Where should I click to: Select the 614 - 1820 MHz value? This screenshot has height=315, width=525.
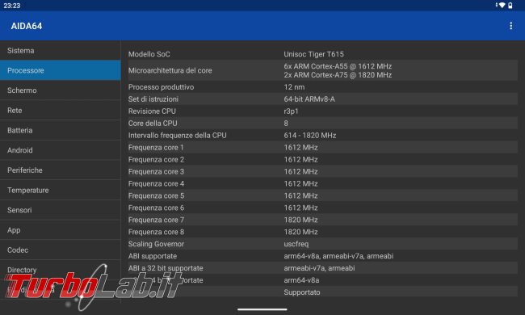(310, 135)
